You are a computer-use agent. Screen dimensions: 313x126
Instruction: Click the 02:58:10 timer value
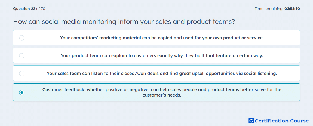pyautogui.click(x=292, y=9)
